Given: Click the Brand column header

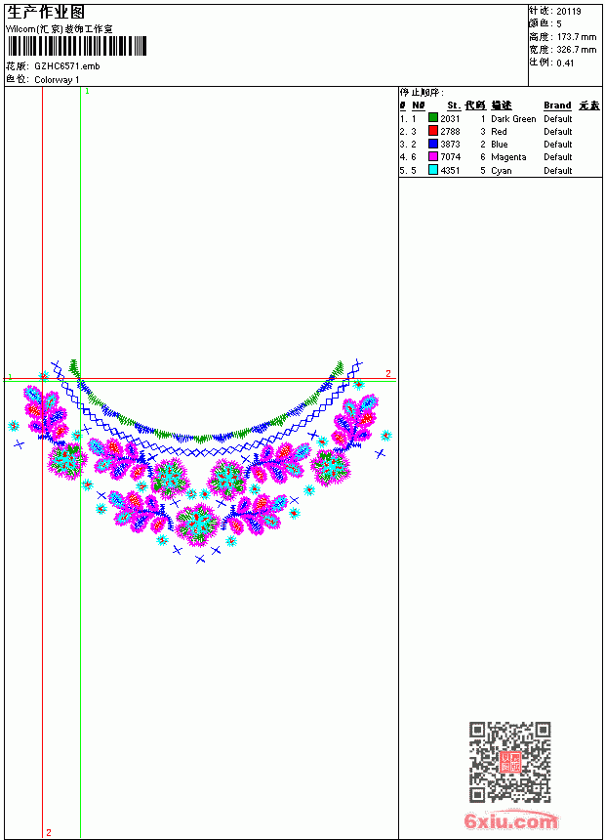Looking at the screenshot, I should (x=557, y=105).
